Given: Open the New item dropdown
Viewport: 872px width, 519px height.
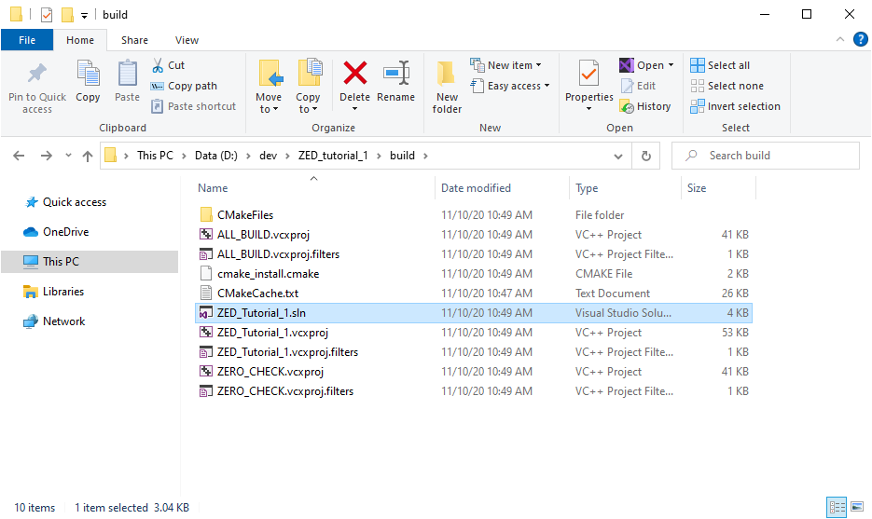Looking at the screenshot, I should click(x=505, y=65).
